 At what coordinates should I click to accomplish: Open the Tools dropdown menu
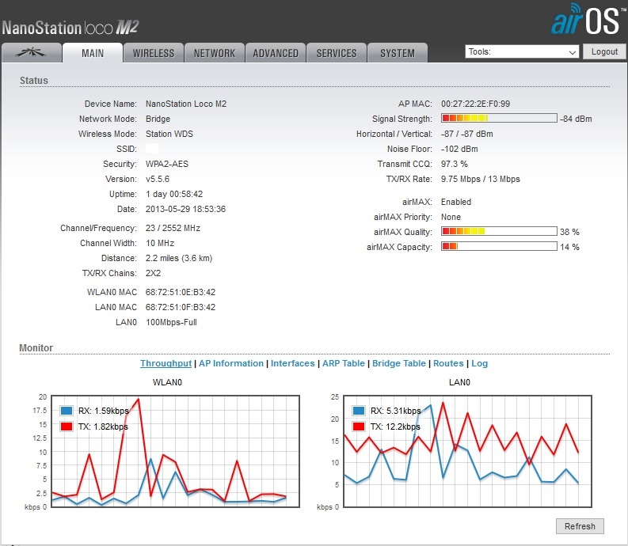(x=522, y=52)
